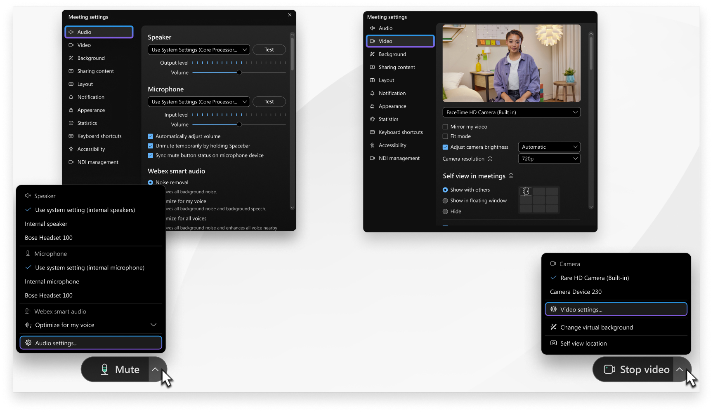Click Background wand icon in left Meeting settings window

[71, 58]
